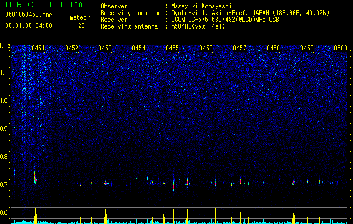Select the version number 1.0.0

76,5
